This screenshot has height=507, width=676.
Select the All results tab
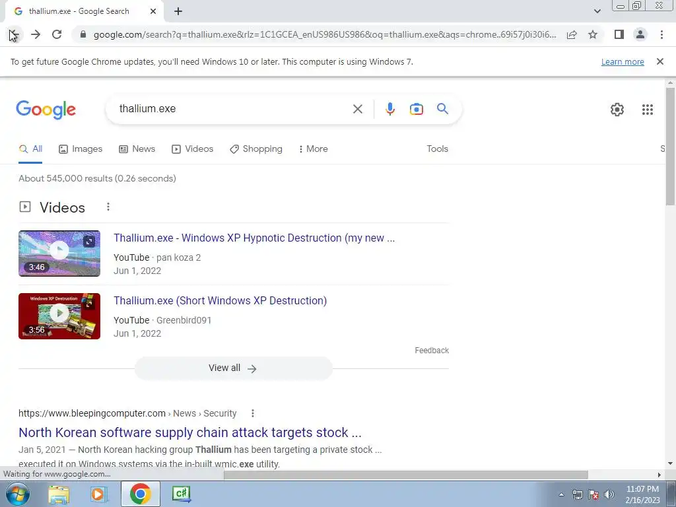pos(30,149)
